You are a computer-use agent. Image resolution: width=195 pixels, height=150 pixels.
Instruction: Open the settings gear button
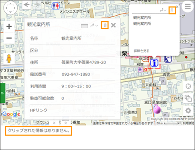188,111
